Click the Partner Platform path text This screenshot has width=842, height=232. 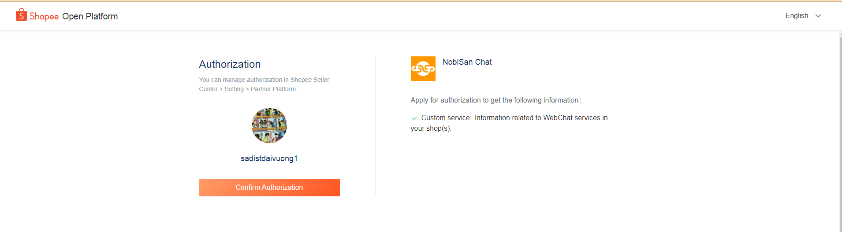[x=274, y=89]
